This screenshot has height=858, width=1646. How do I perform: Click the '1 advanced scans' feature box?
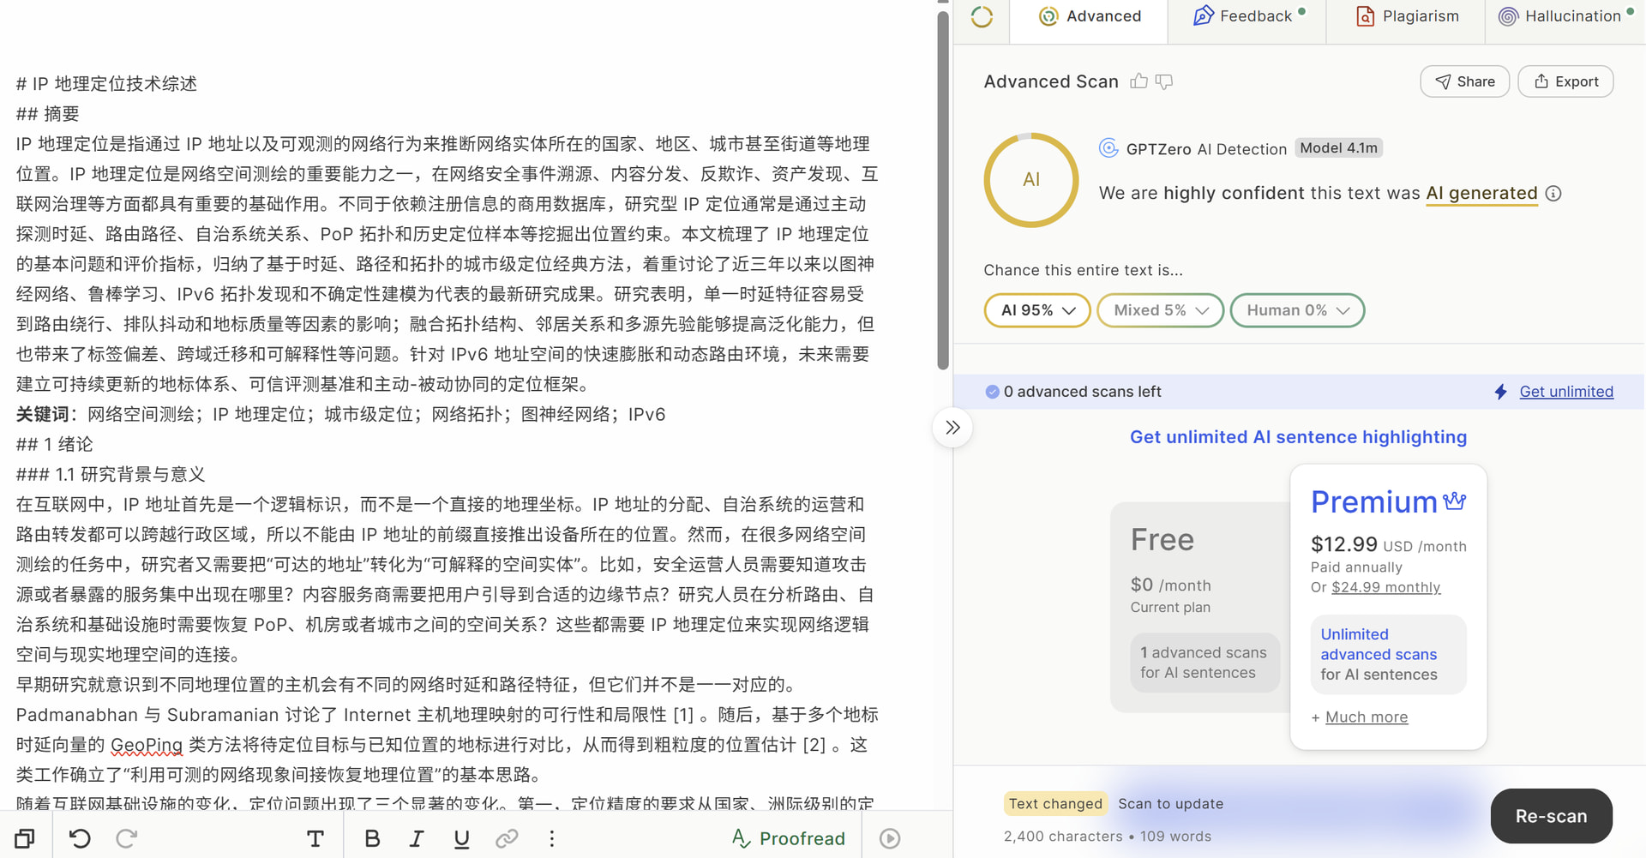point(1204,663)
